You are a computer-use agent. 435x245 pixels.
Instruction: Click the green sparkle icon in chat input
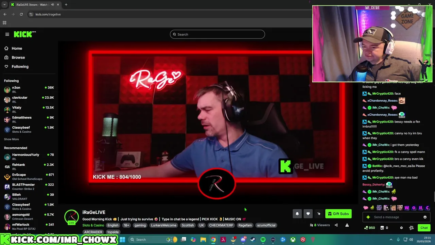point(368,217)
